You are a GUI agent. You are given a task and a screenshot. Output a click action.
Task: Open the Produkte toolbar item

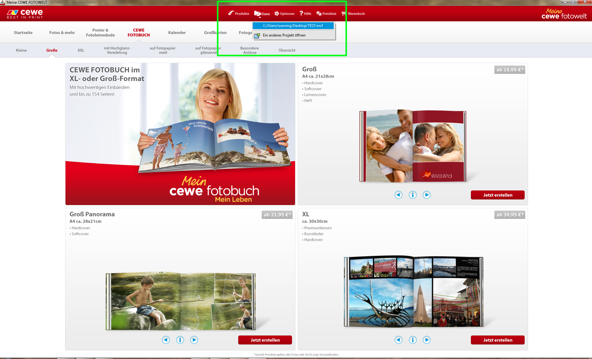coord(239,14)
